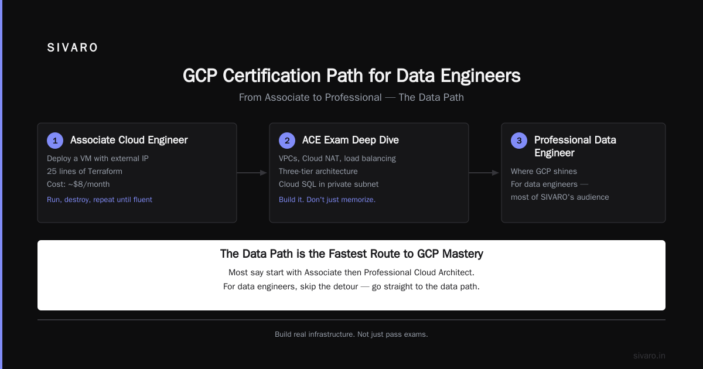
Task: Click the number 2 circle badge
Action: pos(287,141)
